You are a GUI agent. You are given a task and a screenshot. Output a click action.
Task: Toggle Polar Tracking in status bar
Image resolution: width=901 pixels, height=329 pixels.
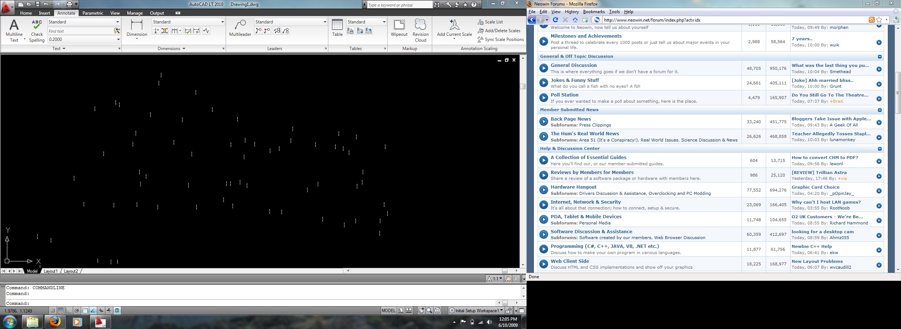[x=77, y=311]
